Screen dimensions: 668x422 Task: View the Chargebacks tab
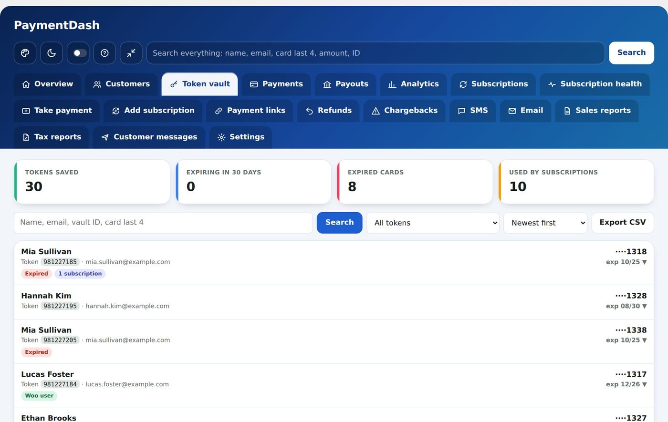[405, 111]
